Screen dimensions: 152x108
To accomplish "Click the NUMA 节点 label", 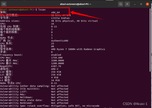I will coord(7,38).
